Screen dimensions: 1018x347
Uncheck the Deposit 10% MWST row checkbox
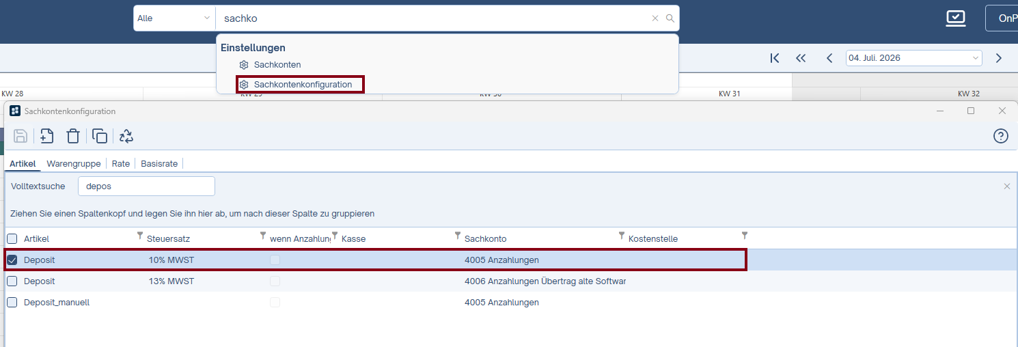point(12,260)
